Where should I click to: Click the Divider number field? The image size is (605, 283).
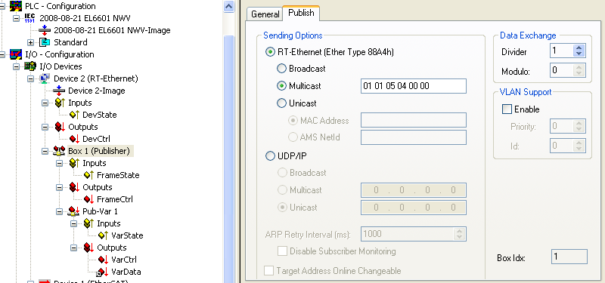(x=561, y=51)
